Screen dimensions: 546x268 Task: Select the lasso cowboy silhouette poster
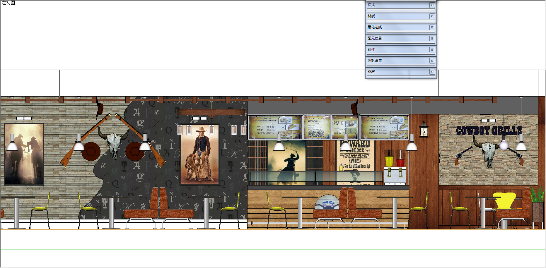[287, 163]
